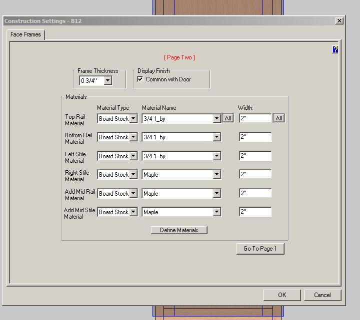Screen dimensions: 360x320
Task: Click Add Mid Rail width field
Action: (255, 193)
